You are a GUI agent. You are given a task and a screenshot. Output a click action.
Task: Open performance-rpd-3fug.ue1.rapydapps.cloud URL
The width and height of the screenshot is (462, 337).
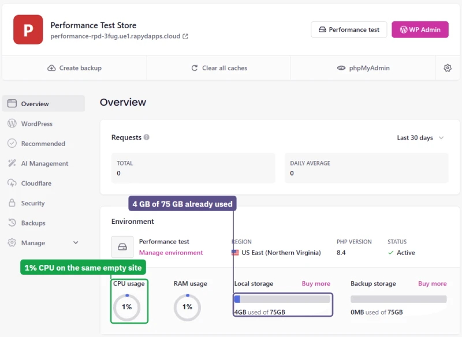point(115,36)
